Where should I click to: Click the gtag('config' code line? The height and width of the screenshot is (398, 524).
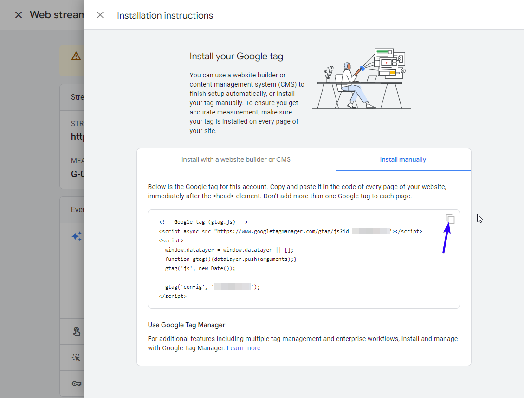click(x=212, y=287)
